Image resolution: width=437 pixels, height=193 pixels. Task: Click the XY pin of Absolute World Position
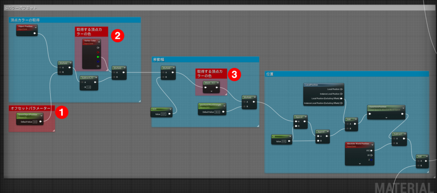pos(371,155)
